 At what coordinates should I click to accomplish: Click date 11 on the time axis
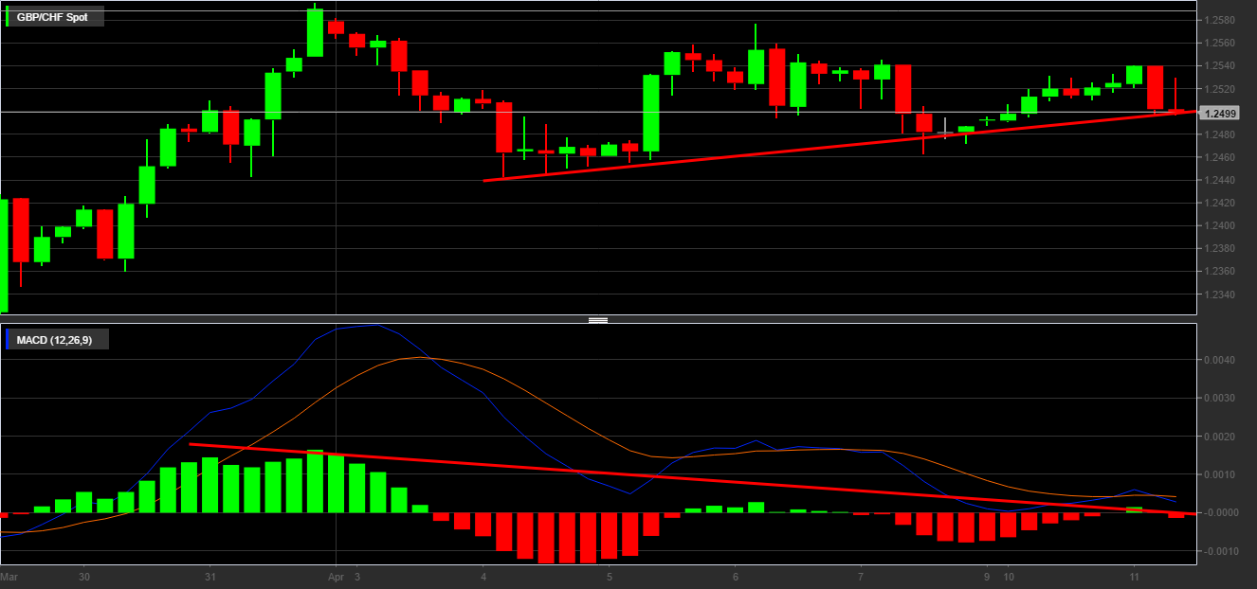(1134, 576)
